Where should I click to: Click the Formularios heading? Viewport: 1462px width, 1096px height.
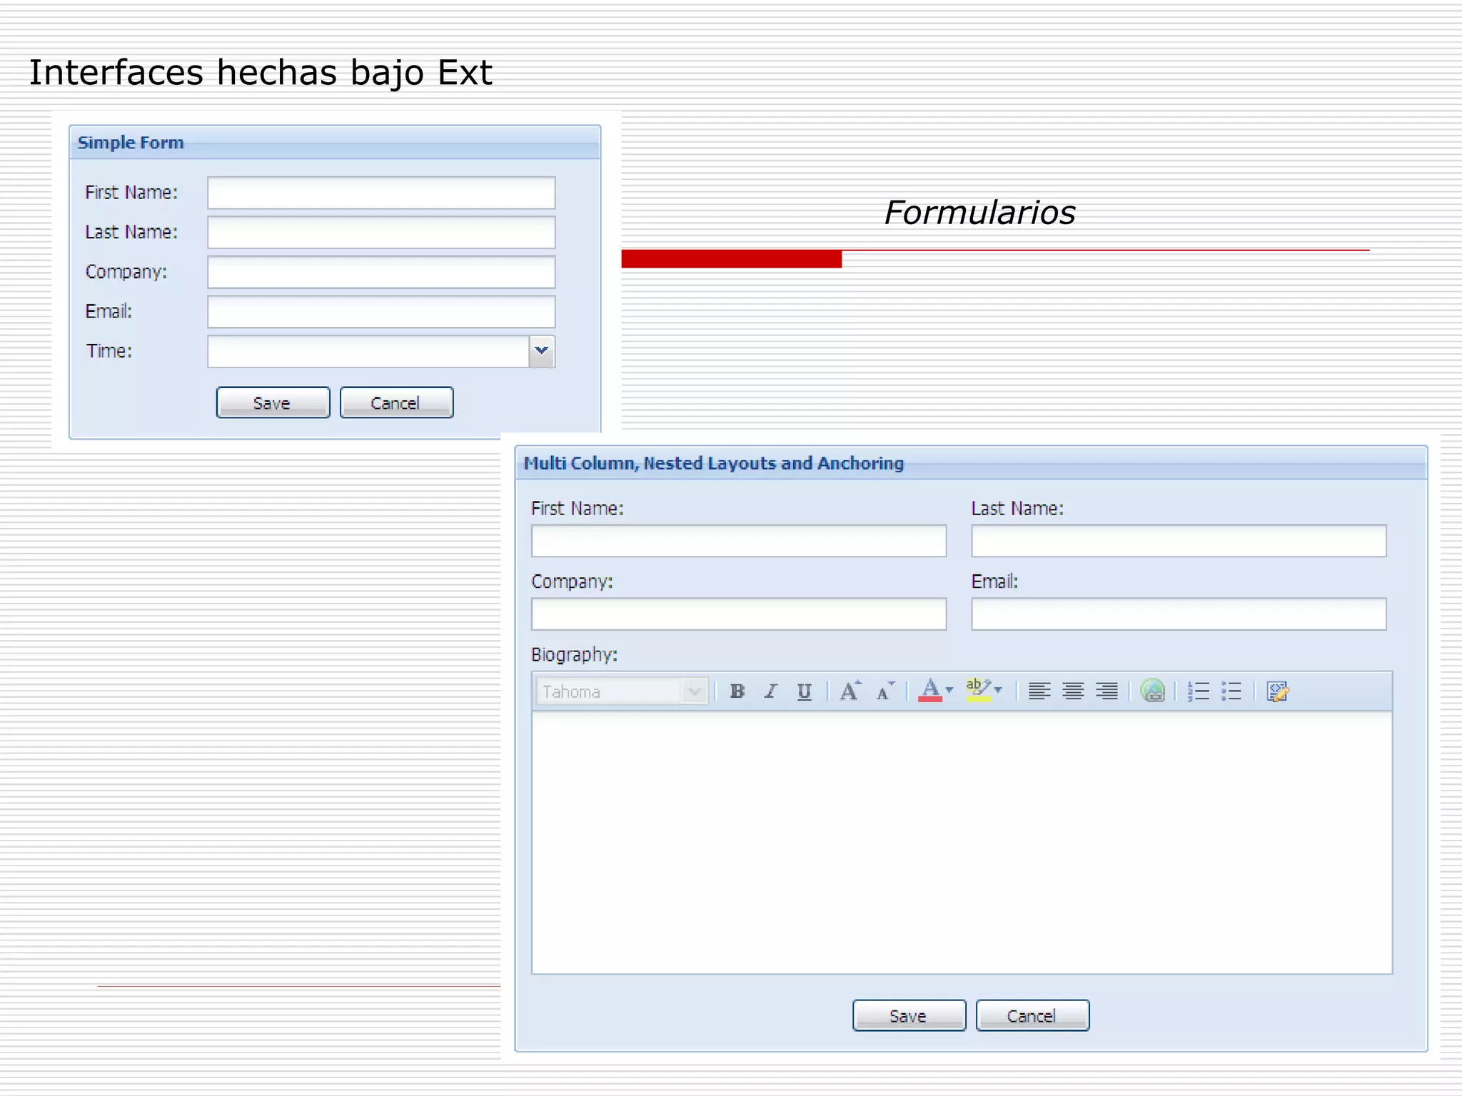click(x=979, y=213)
